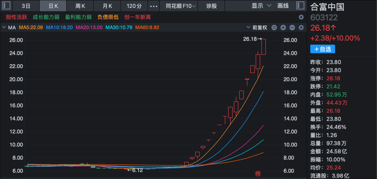The image size is (377, 179).
Task: Collapse the MA indicator chevron
Action: pyautogui.click(x=4, y=28)
